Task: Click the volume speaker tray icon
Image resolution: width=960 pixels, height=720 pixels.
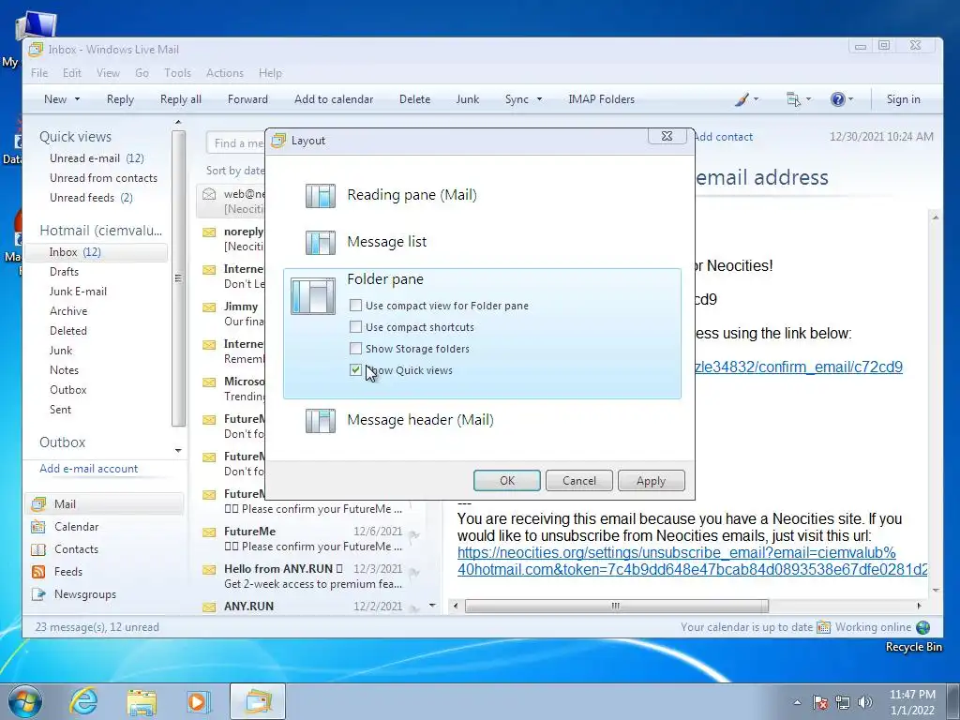Action: click(865, 702)
